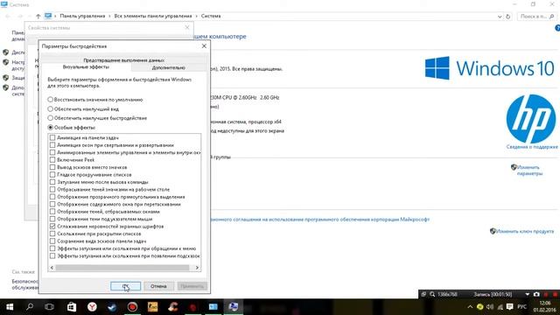560x315 pixels.
Task: Click the HP logo
Action: 531,119
